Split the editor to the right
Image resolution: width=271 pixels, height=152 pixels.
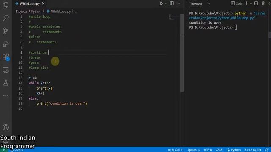tap(171, 3)
